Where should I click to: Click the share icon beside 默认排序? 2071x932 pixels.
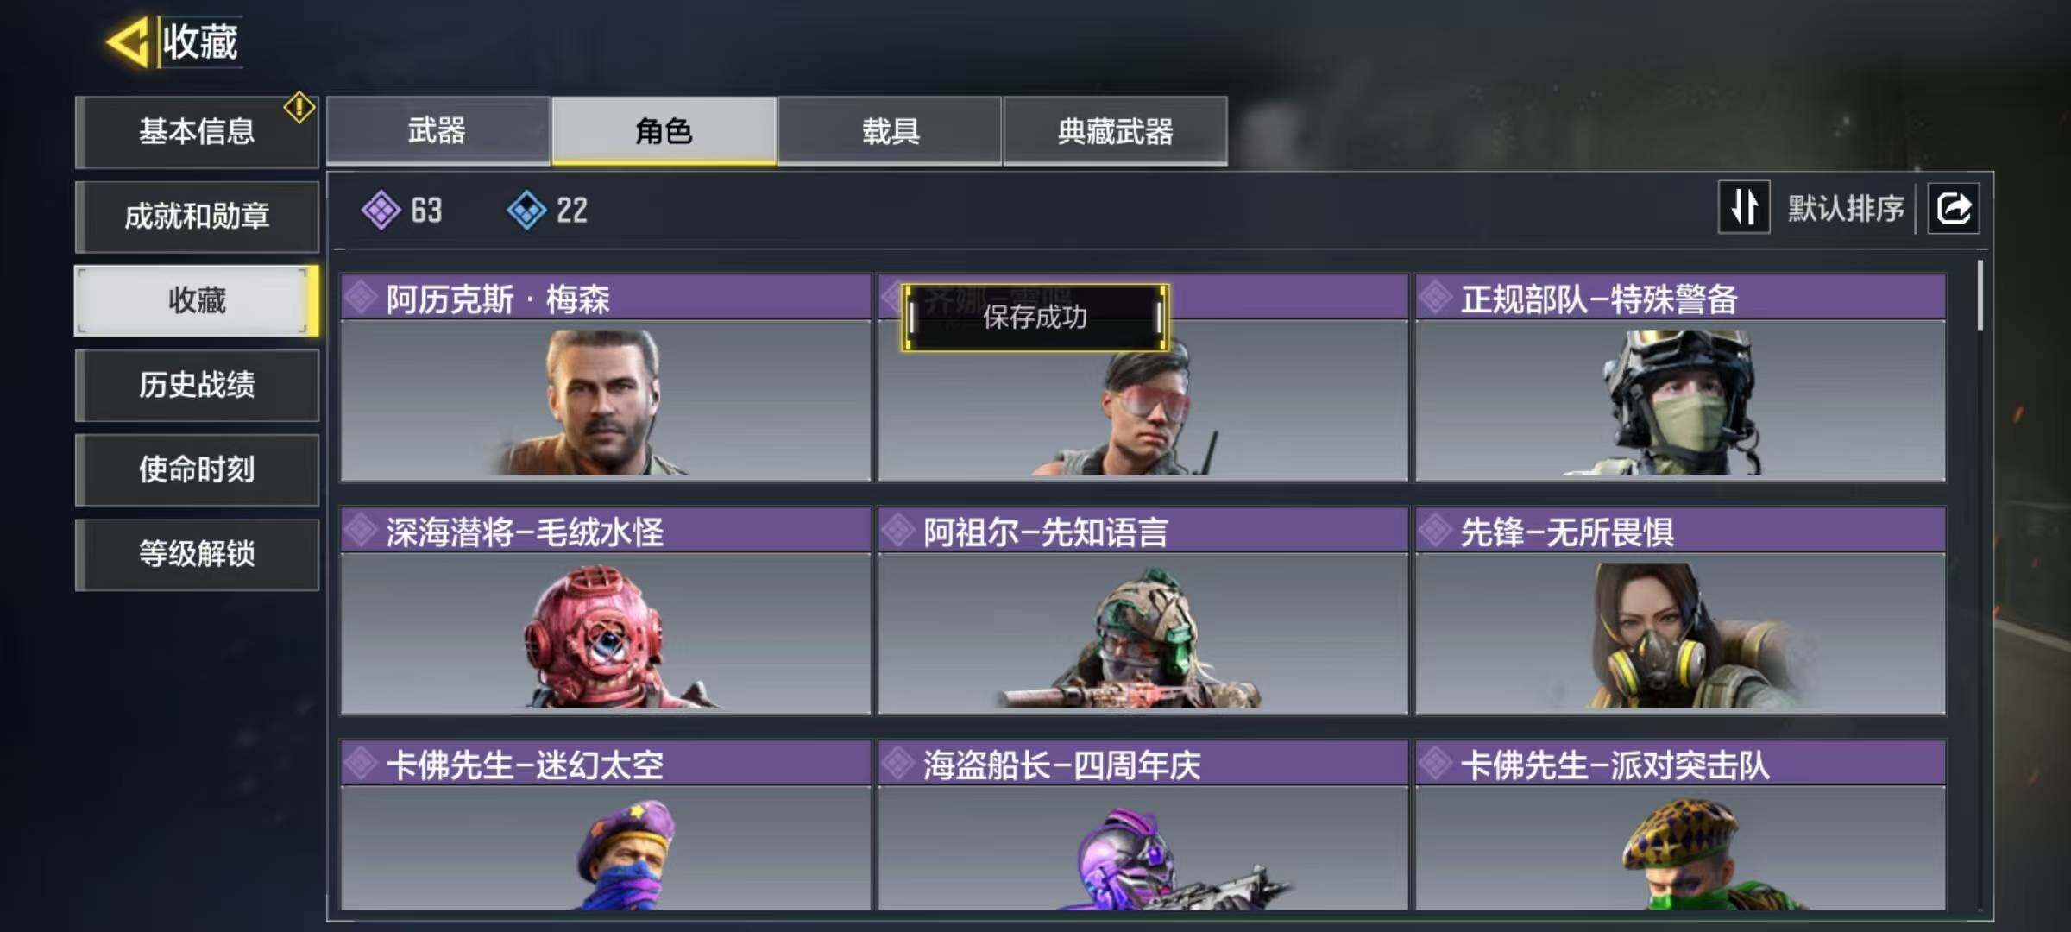pyautogui.click(x=1954, y=208)
